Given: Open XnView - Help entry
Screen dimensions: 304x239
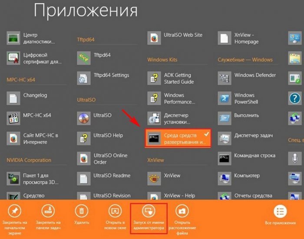Looking at the screenshot, I should [x=172, y=196].
